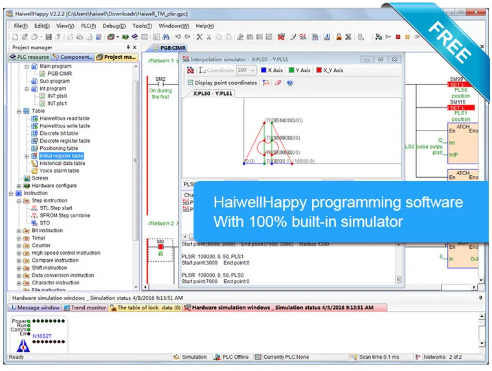The width and height of the screenshot is (492, 371).
Task: Open the Help menu
Action: (205, 26)
